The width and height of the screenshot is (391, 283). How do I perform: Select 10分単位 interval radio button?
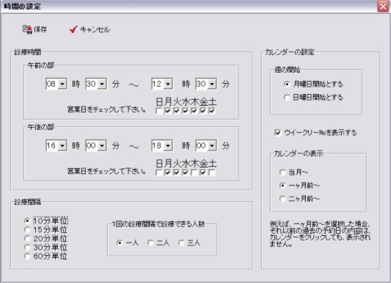point(27,221)
